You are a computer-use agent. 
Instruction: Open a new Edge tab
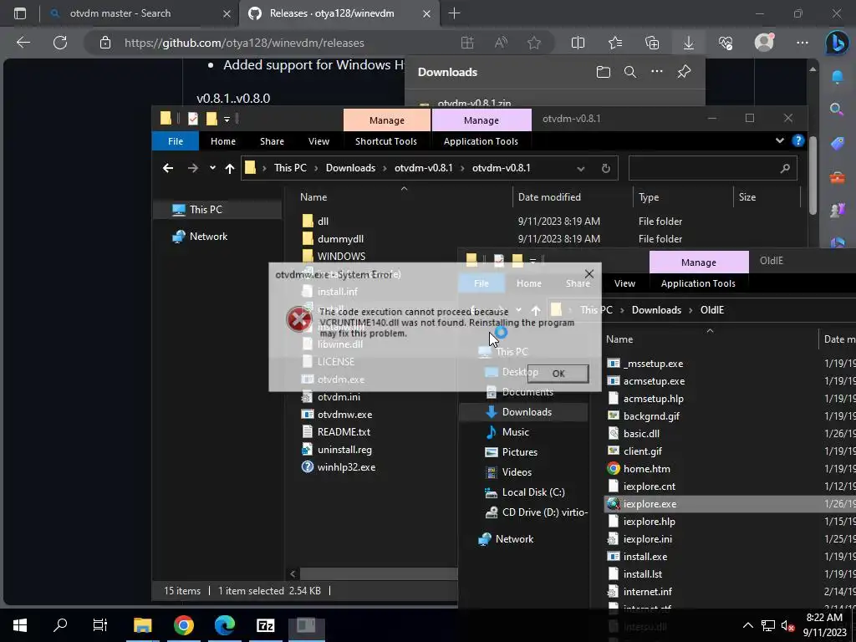[x=454, y=13]
